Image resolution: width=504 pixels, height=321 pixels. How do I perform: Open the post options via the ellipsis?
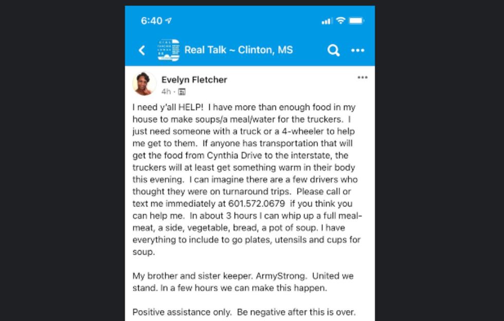pyautogui.click(x=363, y=78)
